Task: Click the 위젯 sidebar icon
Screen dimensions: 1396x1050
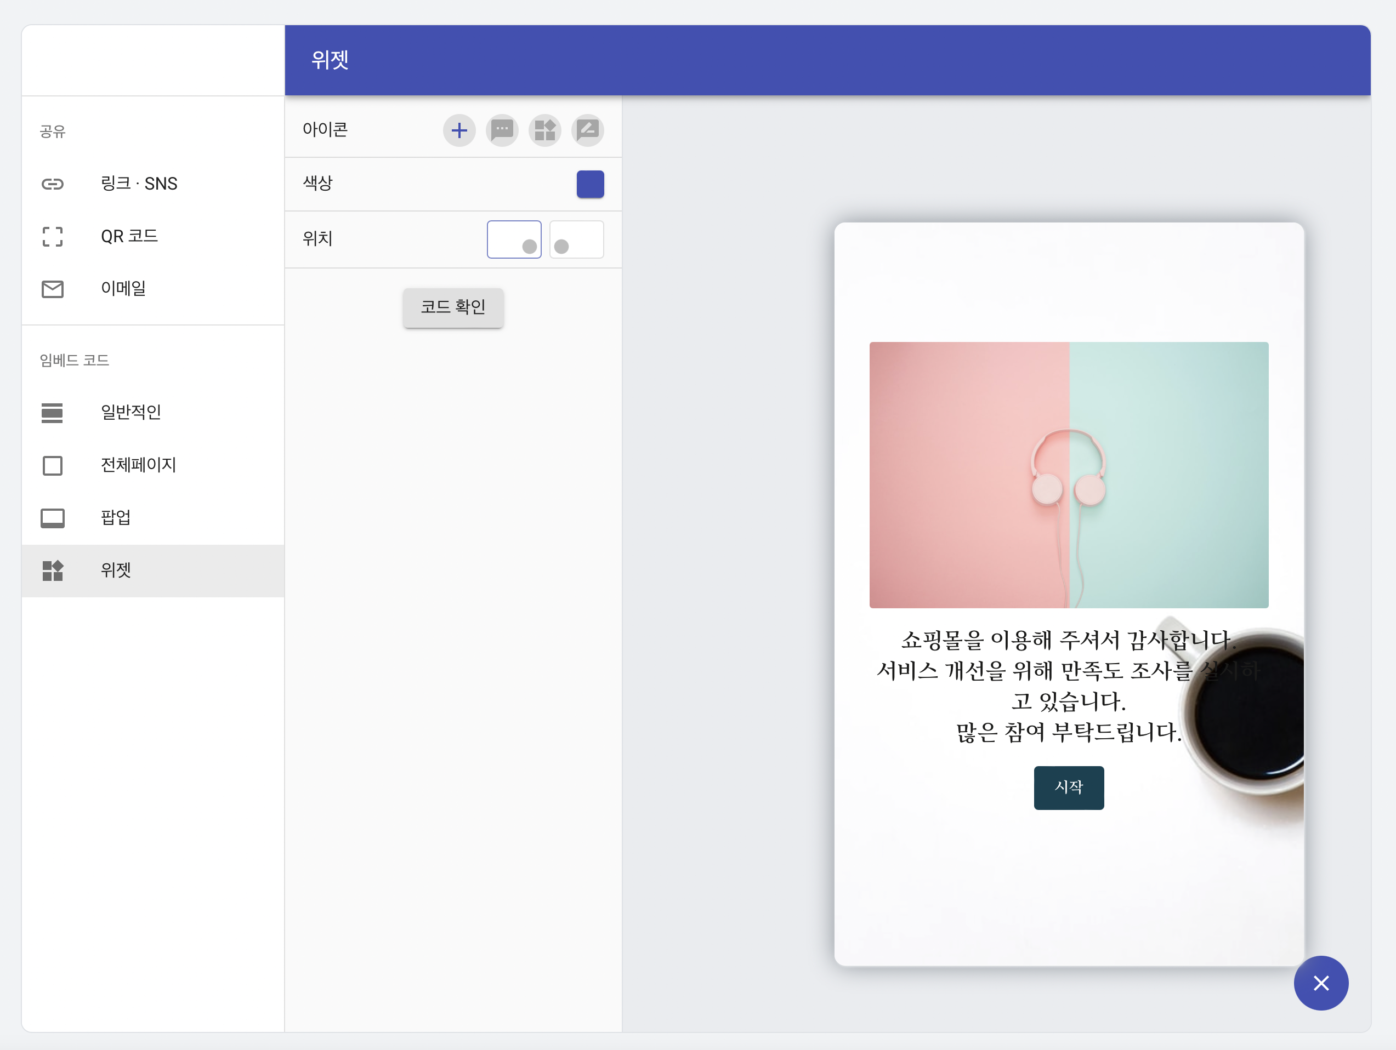Action: [53, 570]
